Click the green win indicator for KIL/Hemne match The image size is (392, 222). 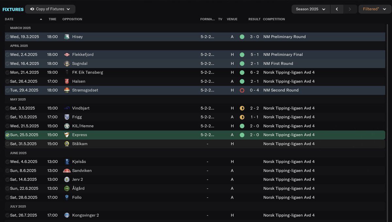pos(242,126)
